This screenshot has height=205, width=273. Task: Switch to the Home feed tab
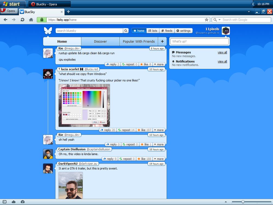point(62,42)
